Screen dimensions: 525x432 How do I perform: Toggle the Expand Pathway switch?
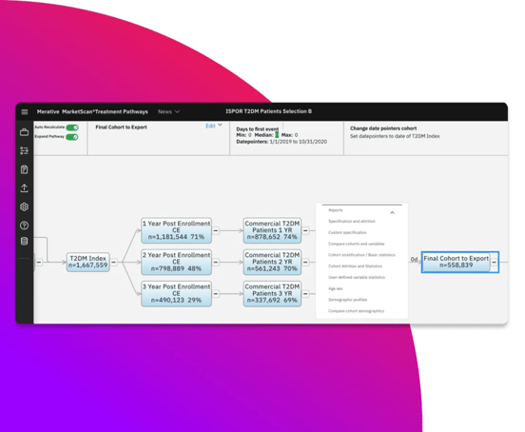72,137
